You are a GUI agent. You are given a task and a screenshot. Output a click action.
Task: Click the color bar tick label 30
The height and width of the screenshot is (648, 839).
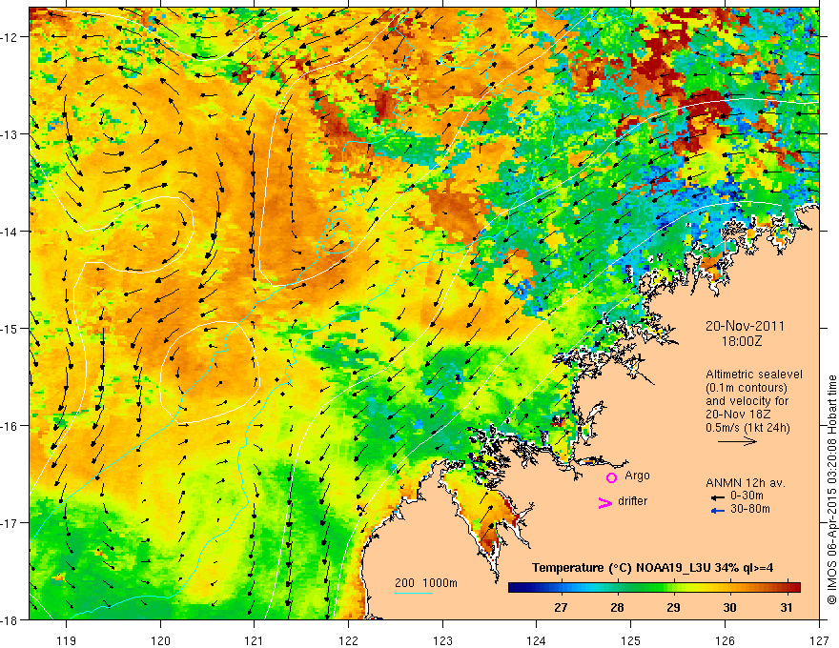click(730, 607)
